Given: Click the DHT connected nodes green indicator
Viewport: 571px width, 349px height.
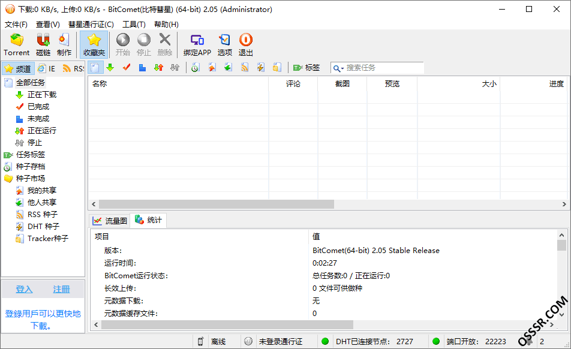Looking at the screenshot, I should tap(325, 341).
